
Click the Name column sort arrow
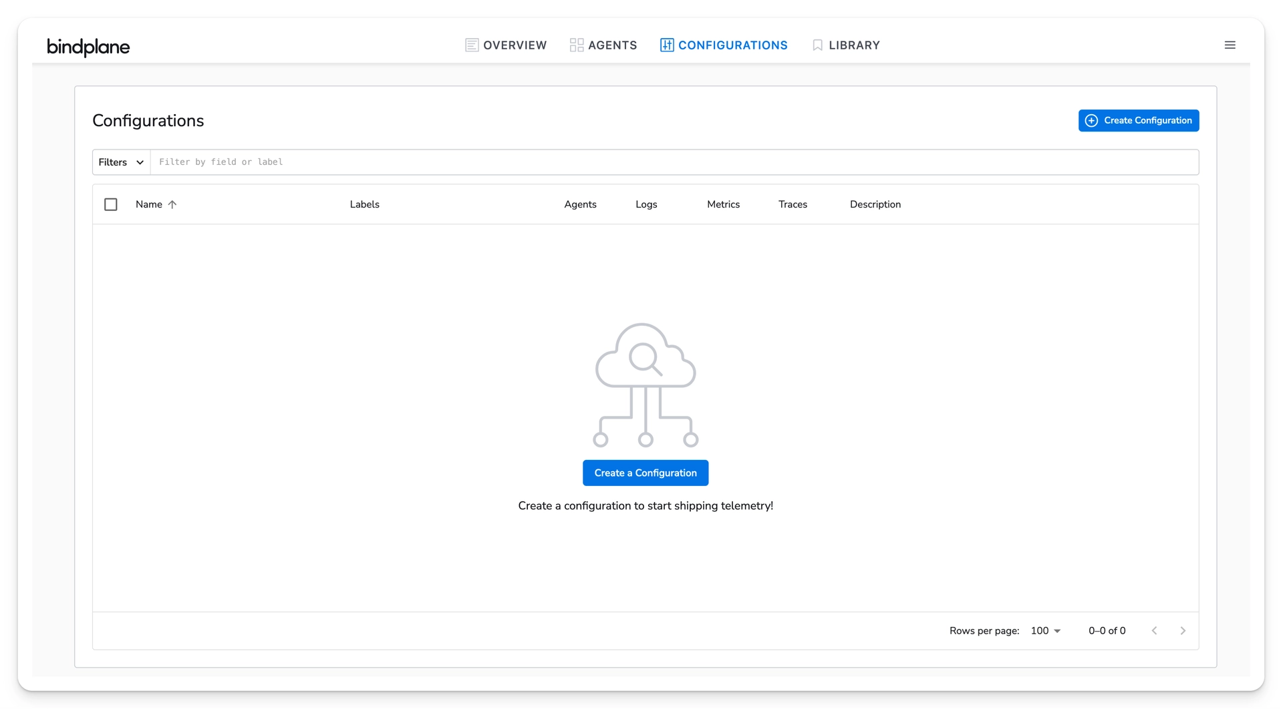click(172, 204)
